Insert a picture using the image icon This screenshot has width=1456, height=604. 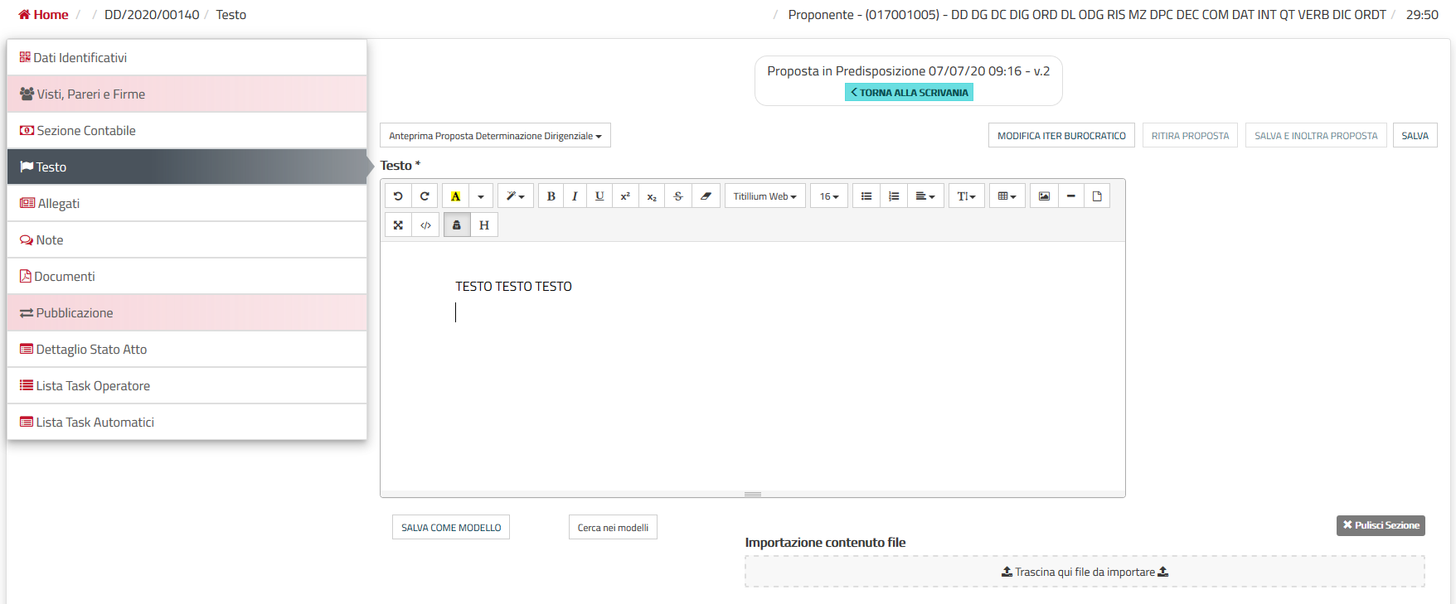1044,196
